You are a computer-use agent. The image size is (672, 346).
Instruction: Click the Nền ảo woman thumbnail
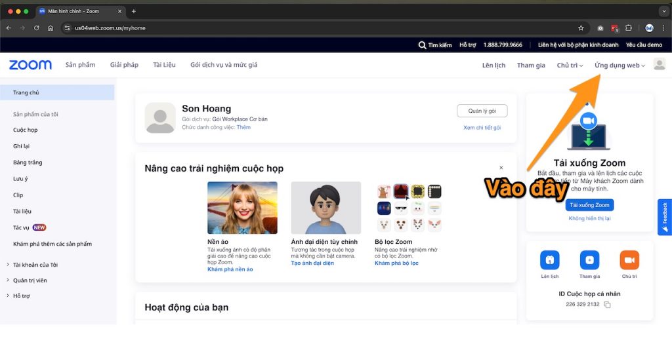[242, 208]
